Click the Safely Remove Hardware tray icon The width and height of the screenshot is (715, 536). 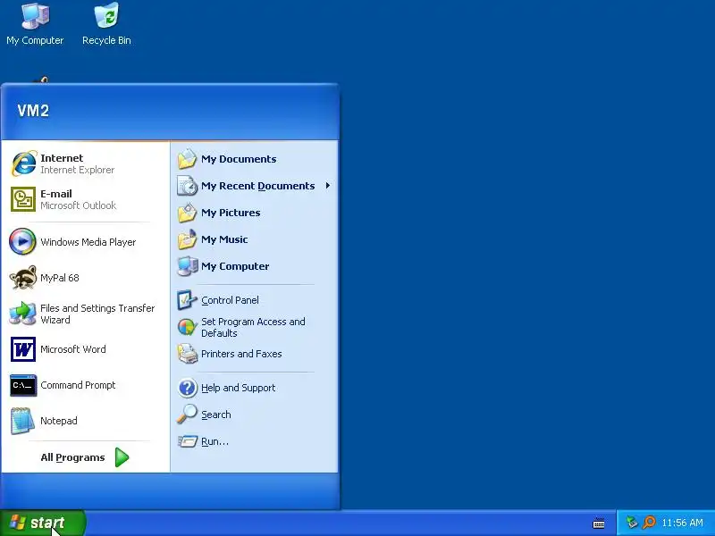click(632, 523)
